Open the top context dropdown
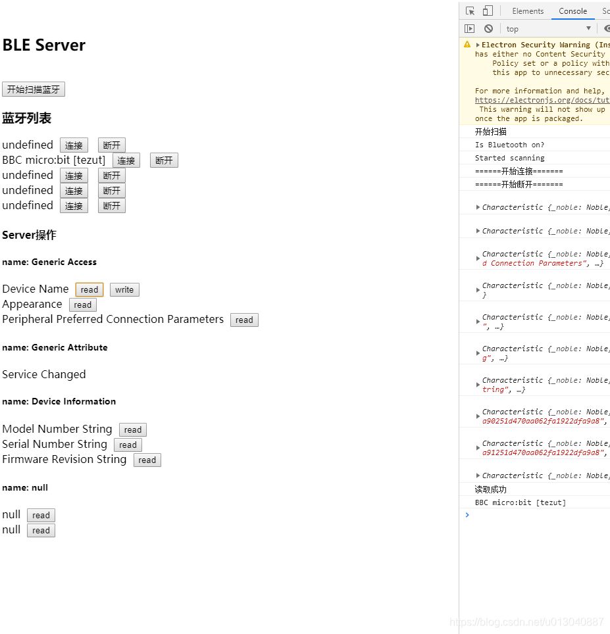Viewport: 610px width, 634px height. click(549, 29)
